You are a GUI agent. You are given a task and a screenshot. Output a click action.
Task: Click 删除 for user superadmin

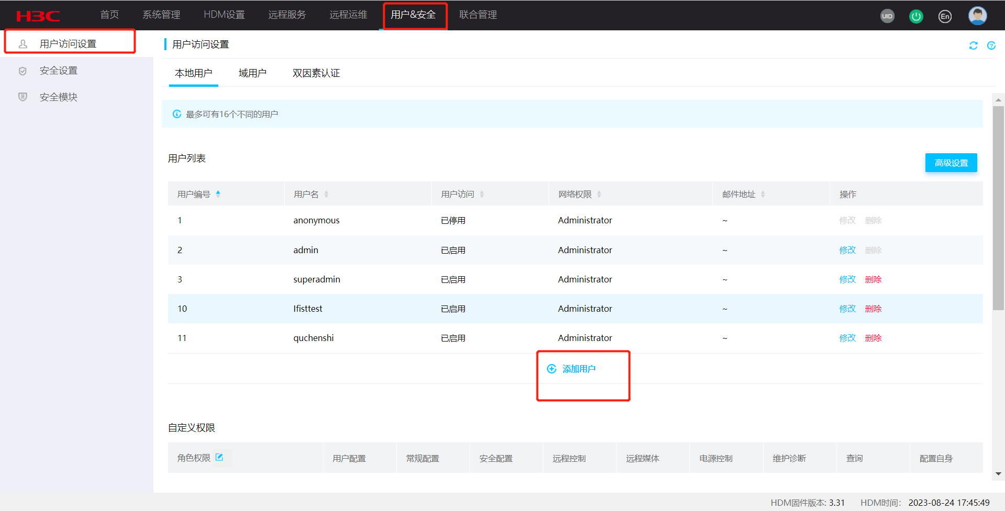tap(873, 279)
